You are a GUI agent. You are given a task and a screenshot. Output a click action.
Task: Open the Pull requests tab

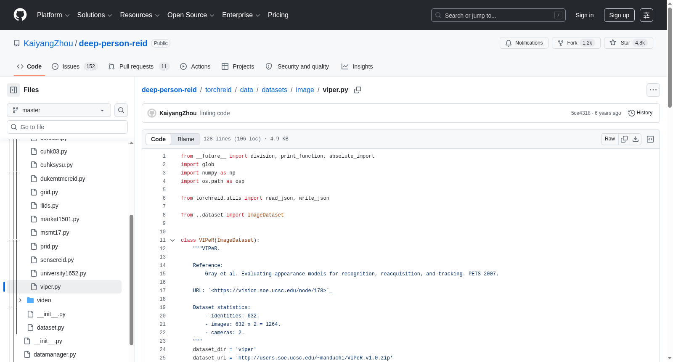[138, 66]
